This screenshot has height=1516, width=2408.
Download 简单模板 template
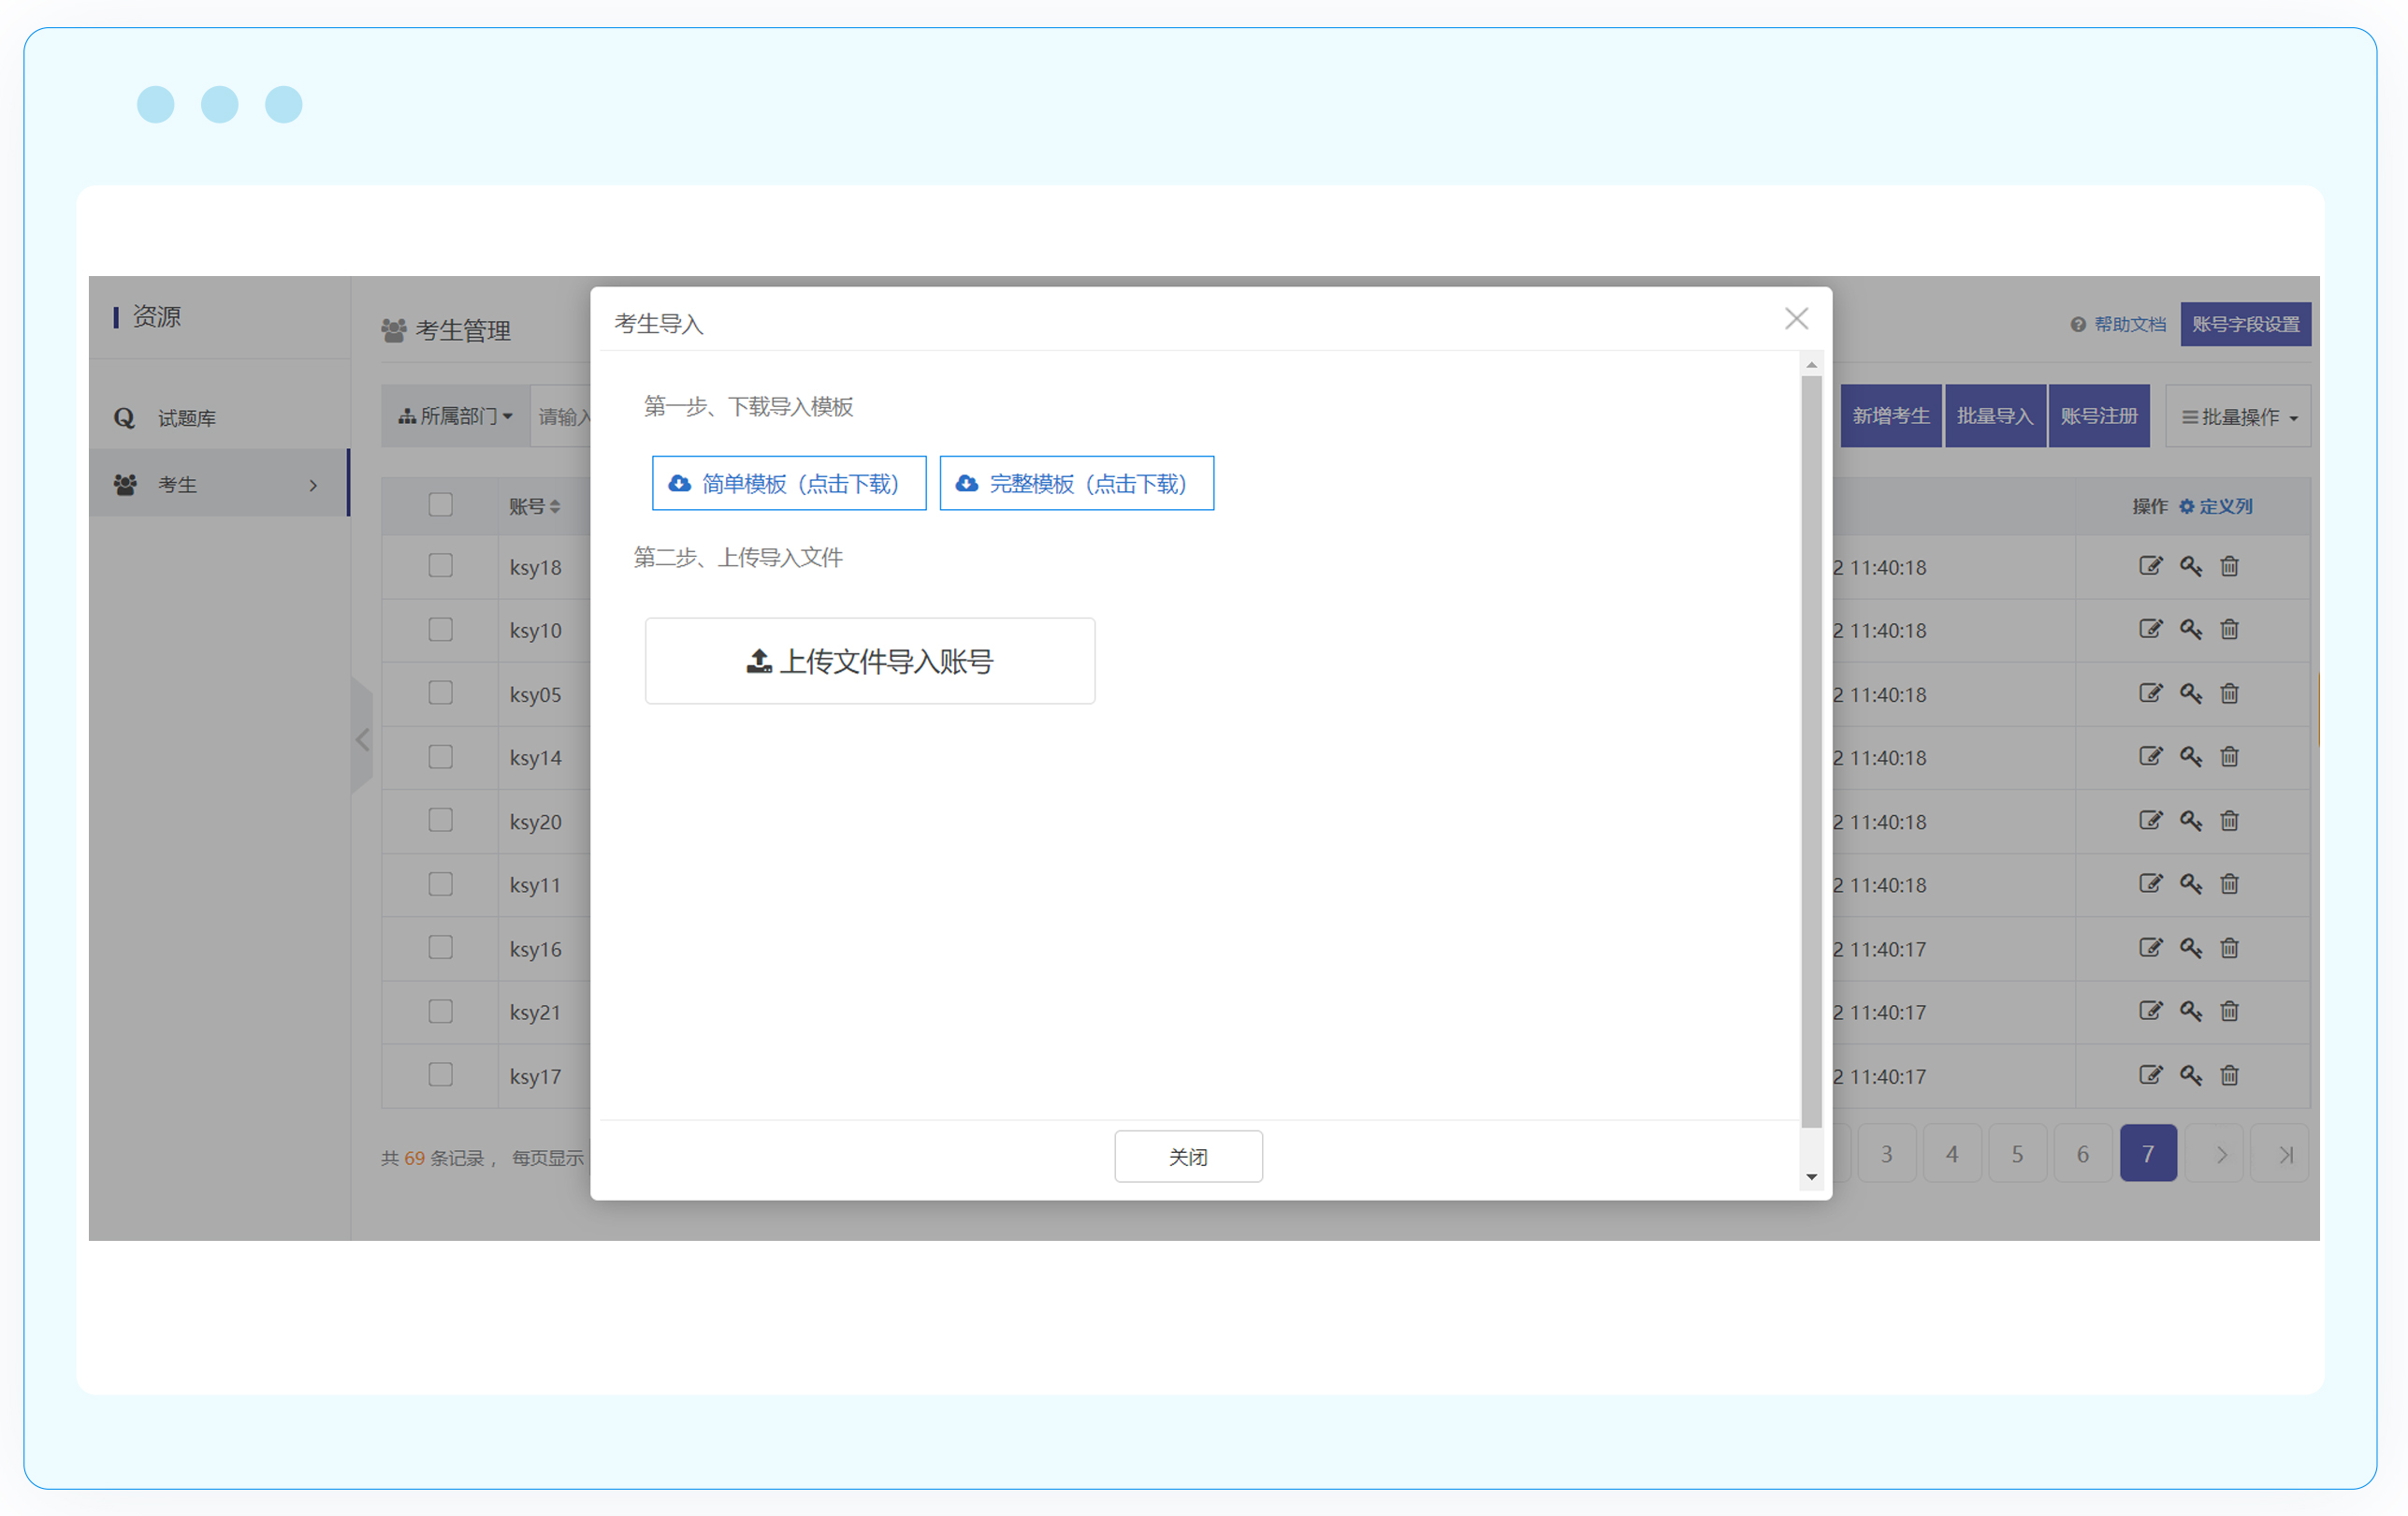tap(788, 484)
